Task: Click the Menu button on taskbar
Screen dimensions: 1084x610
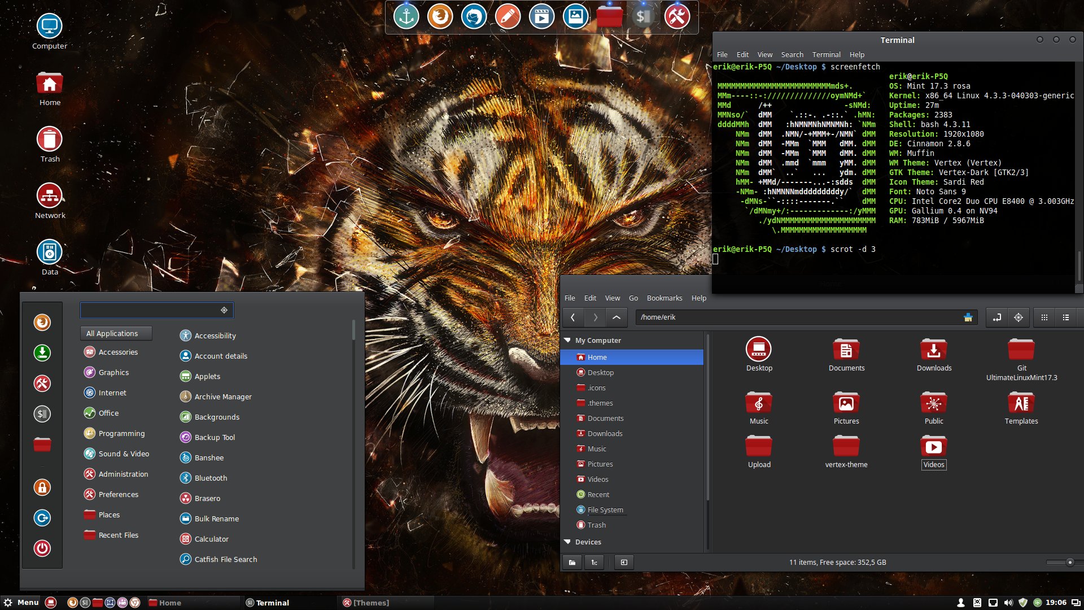Action: tap(21, 602)
